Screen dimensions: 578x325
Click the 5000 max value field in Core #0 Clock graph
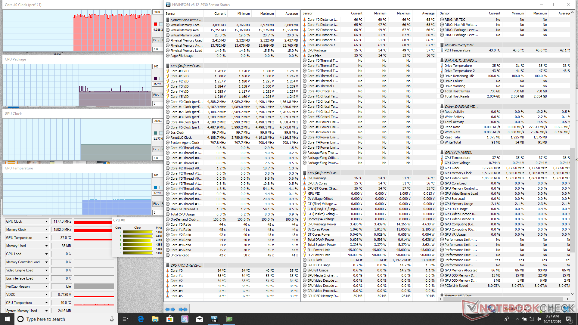point(157,12)
